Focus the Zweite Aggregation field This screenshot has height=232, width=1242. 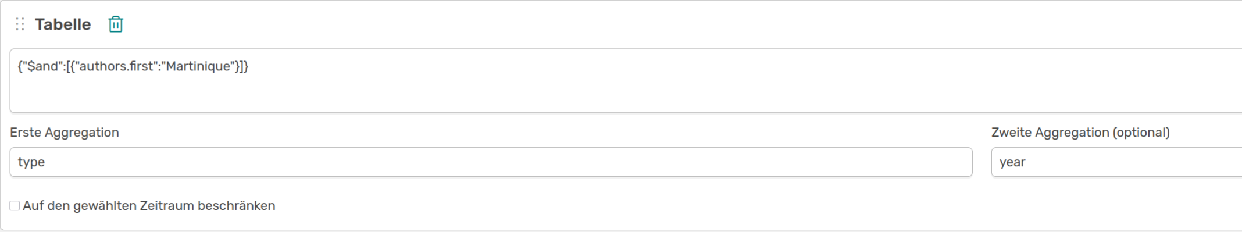pyautogui.click(x=1116, y=162)
